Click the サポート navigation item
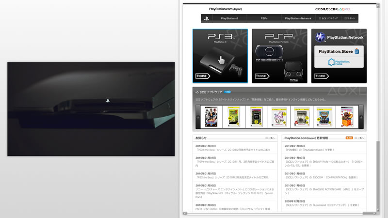The image size is (388, 218). click(x=350, y=18)
